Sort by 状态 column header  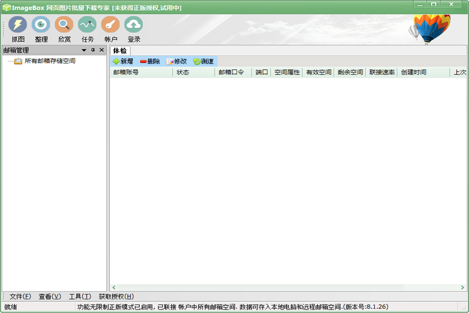point(193,72)
